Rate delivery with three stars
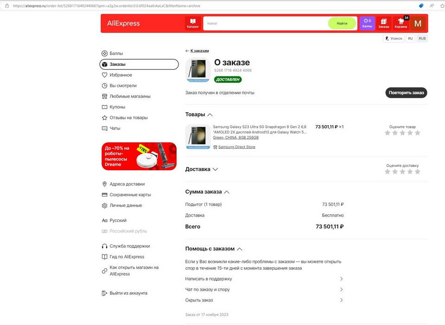Viewport: 445px width, 325px height. click(402, 172)
